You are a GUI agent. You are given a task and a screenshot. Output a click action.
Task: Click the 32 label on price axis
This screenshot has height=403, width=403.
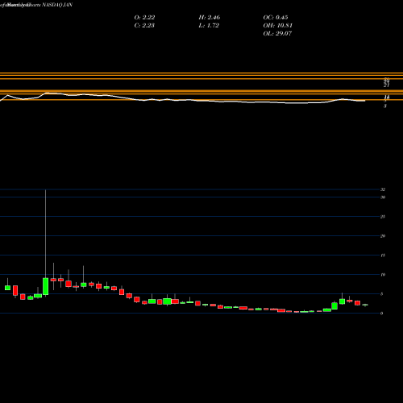tap(383, 189)
